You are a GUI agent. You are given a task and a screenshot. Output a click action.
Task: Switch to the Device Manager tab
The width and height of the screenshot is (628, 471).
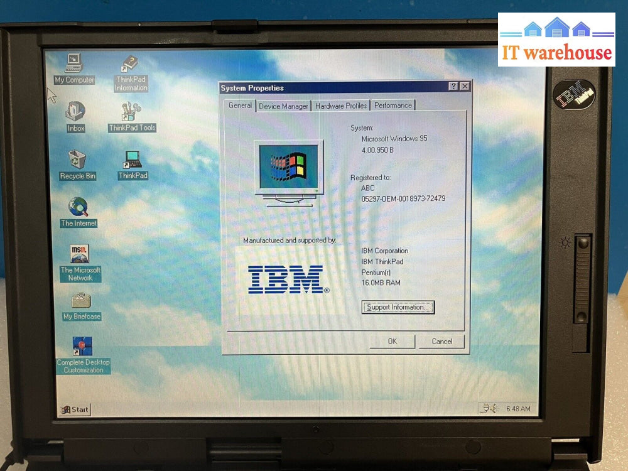[283, 106]
